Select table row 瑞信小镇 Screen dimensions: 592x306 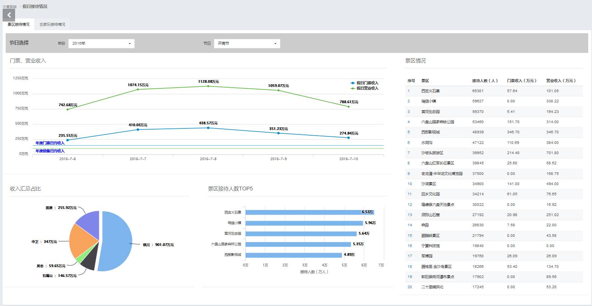pos(493,101)
